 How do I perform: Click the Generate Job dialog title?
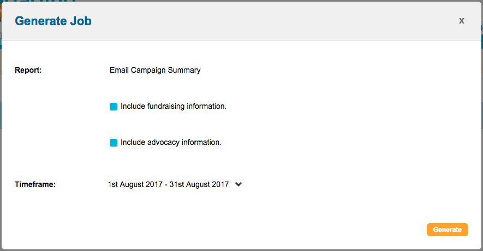[53, 21]
